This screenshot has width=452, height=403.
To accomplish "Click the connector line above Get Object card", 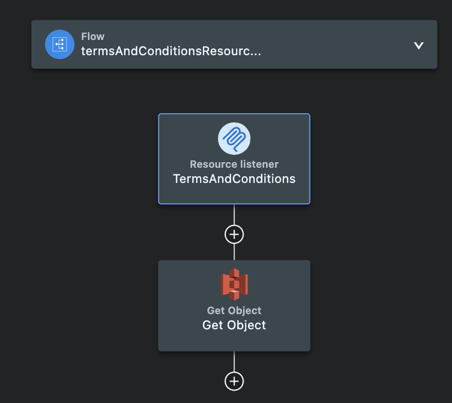I will (234, 252).
